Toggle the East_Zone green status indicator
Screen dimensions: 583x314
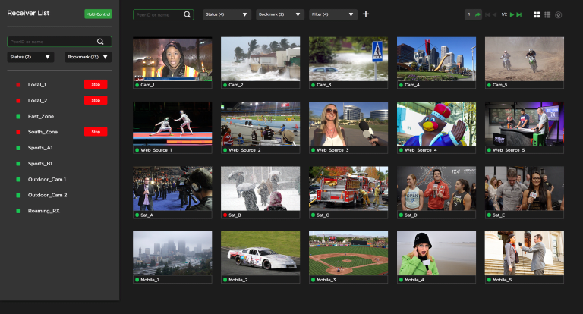pos(18,116)
